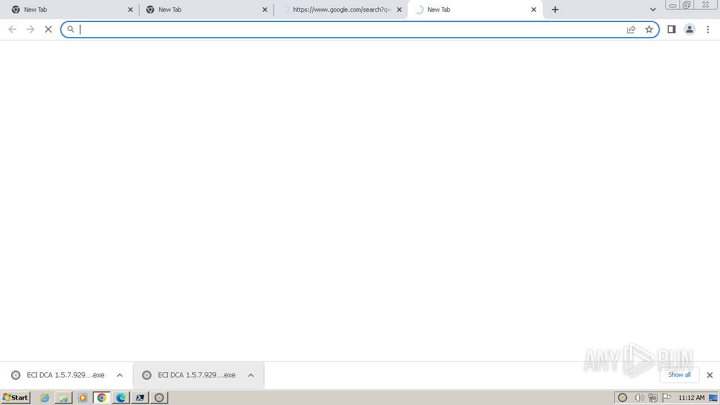This screenshot has height=405, width=720.
Task: Launch Internet Explorer from taskbar
Action: (x=45, y=398)
